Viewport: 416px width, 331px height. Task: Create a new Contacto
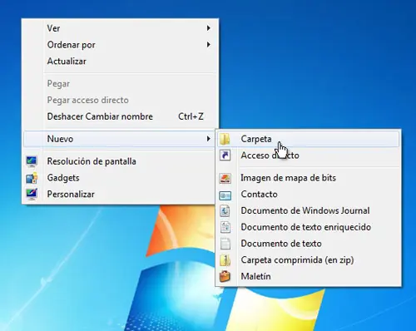tap(309, 194)
